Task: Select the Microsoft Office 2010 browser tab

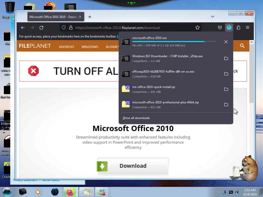Action: coord(56,17)
